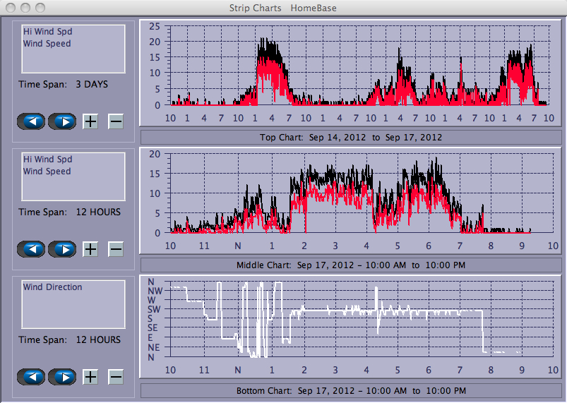This screenshot has height=403, width=567.
Task: Select Wind Speed in top chart list
Action: pyautogui.click(x=47, y=44)
